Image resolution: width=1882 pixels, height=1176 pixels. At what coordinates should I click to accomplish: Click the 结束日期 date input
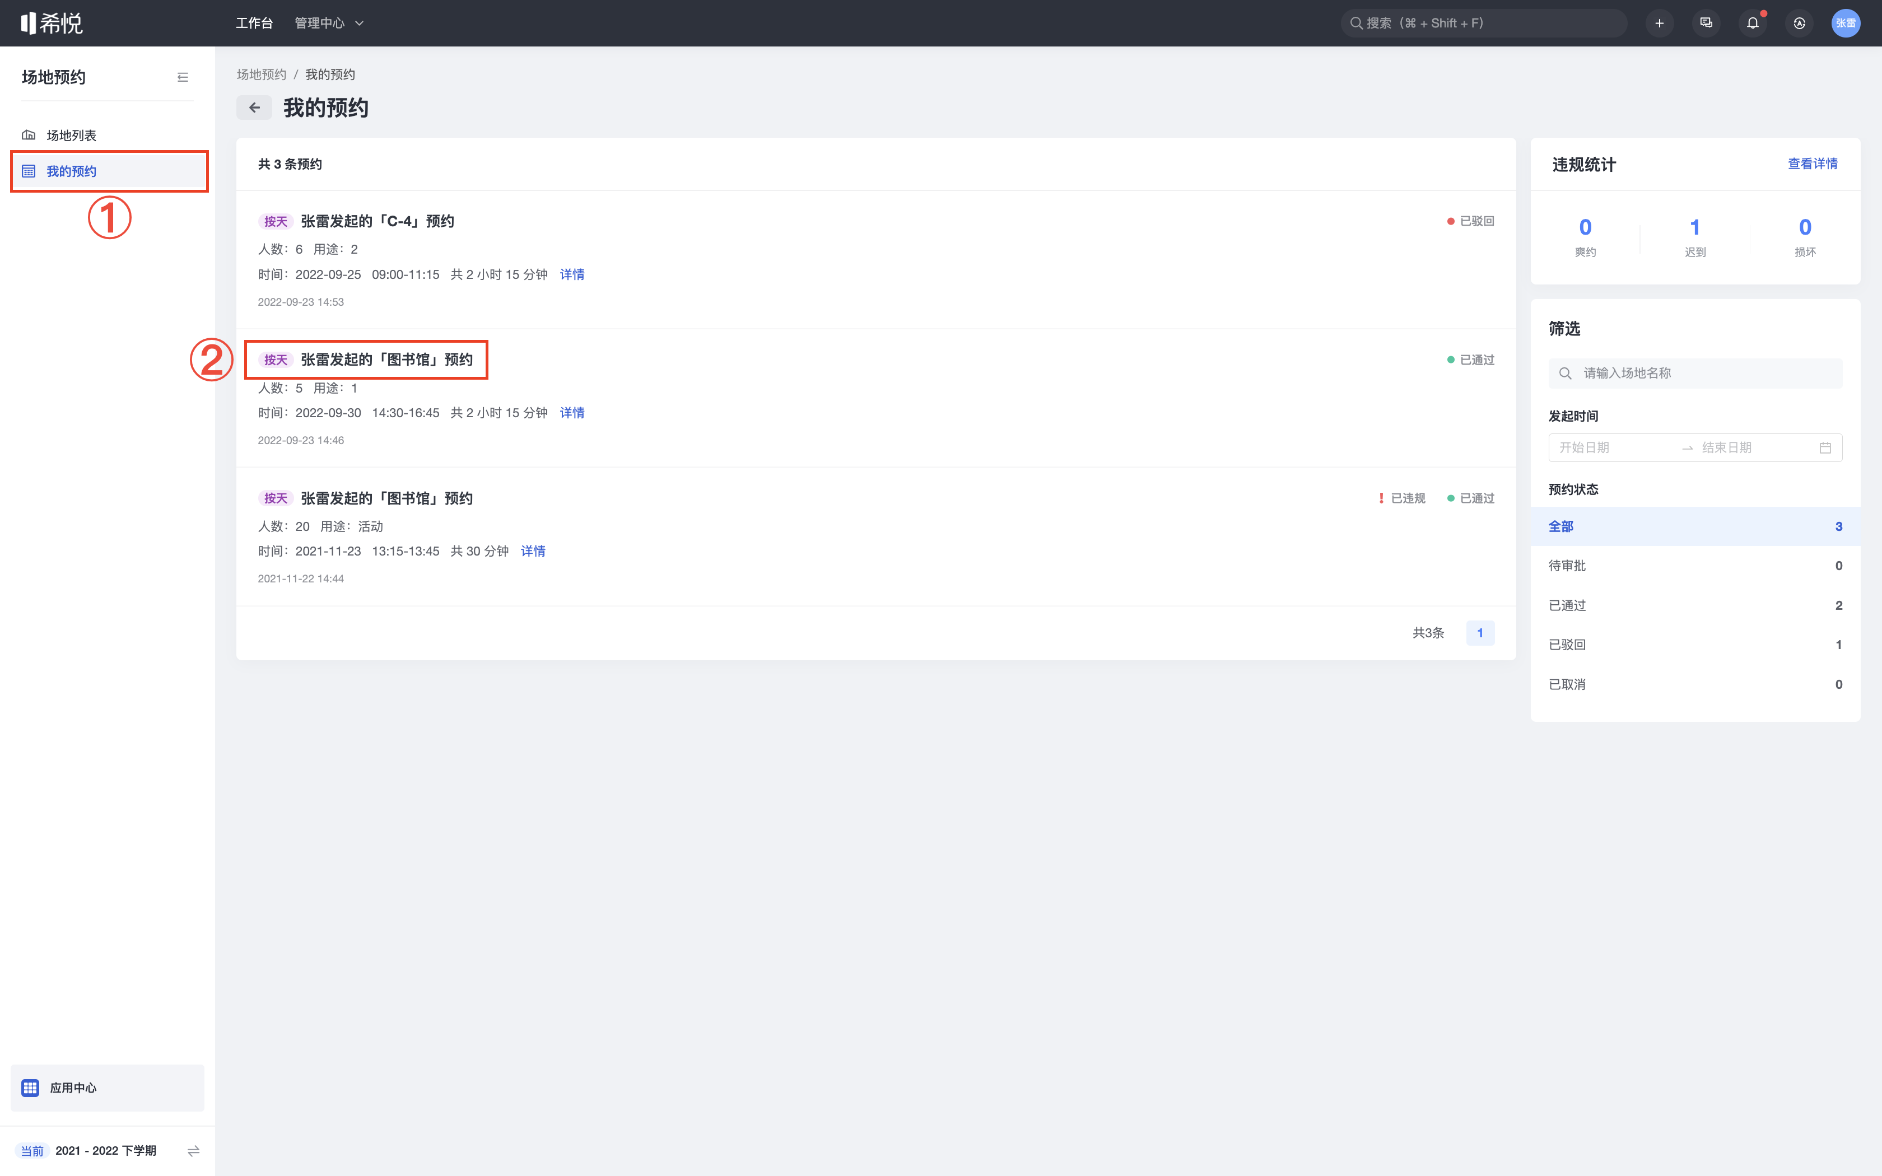coord(1756,448)
